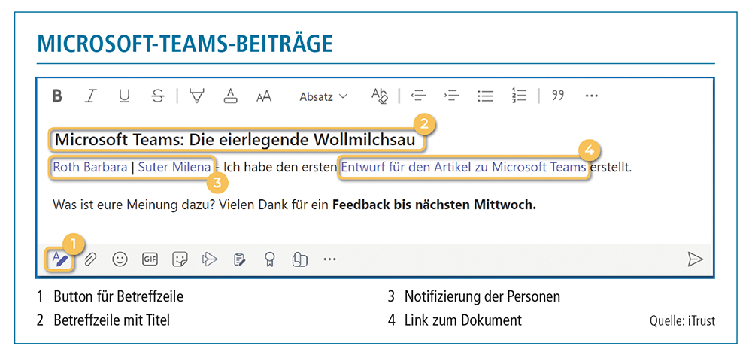The image size is (752, 352).
Task: Toggle italic formatting
Action: click(x=90, y=96)
